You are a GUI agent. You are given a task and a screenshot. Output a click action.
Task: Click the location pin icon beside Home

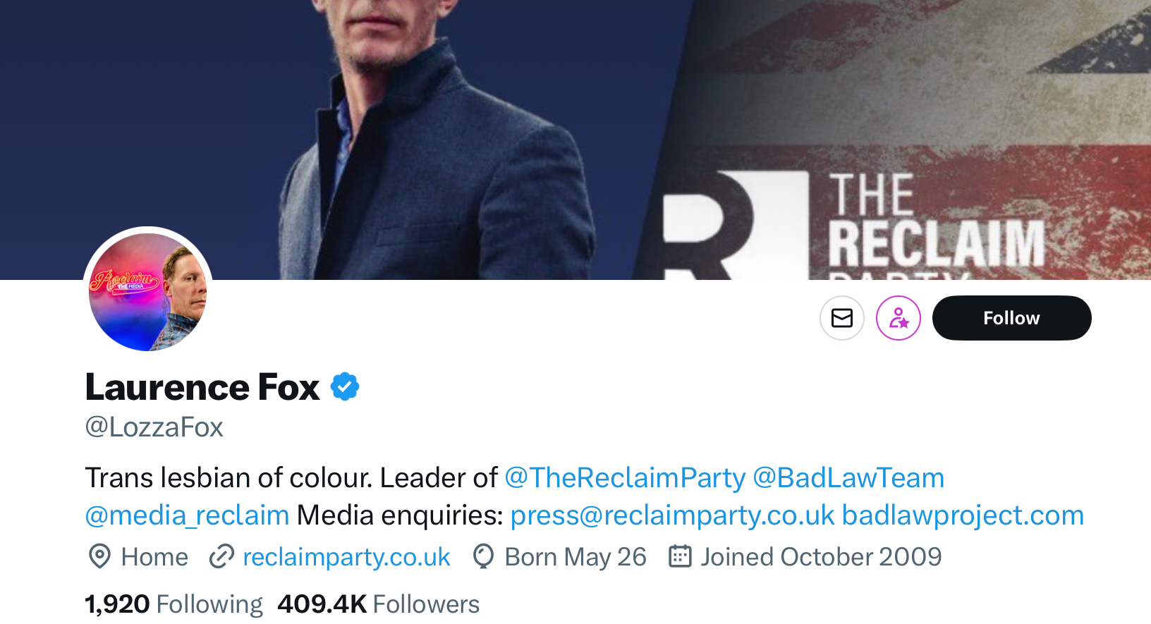[99, 556]
